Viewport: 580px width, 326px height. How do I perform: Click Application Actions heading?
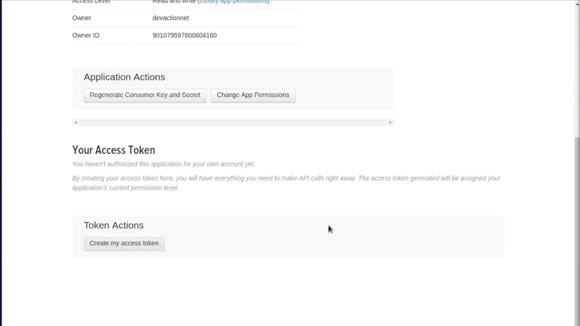pyautogui.click(x=124, y=77)
